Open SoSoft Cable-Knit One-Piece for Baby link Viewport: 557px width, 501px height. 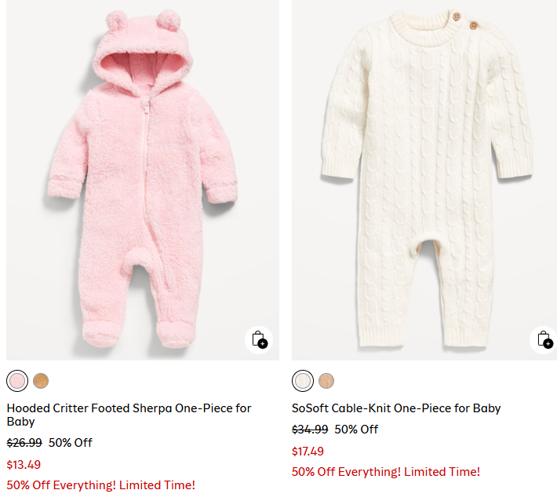coord(396,408)
